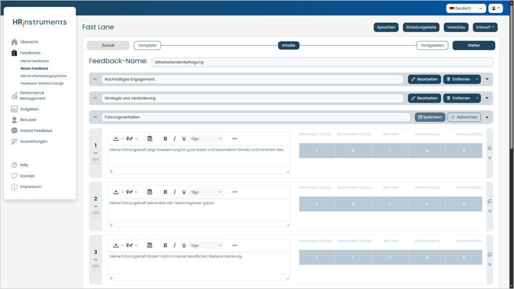This screenshot has width=514, height=289.
Task: Open Performance Management chart icon
Action: (x=14, y=96)
